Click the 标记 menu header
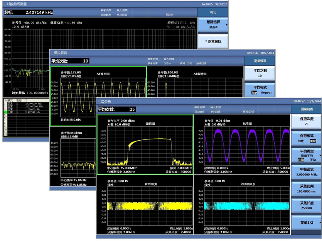The image size is (322, 241). pos(213,12)
